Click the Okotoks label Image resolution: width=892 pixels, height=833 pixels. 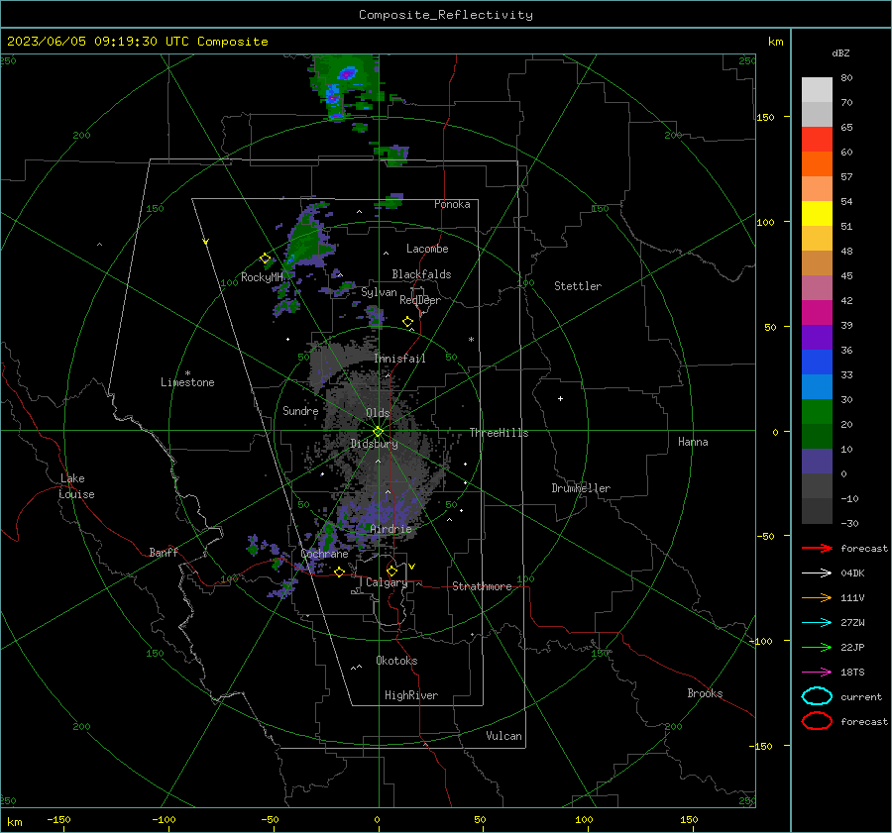pos(396,661)
